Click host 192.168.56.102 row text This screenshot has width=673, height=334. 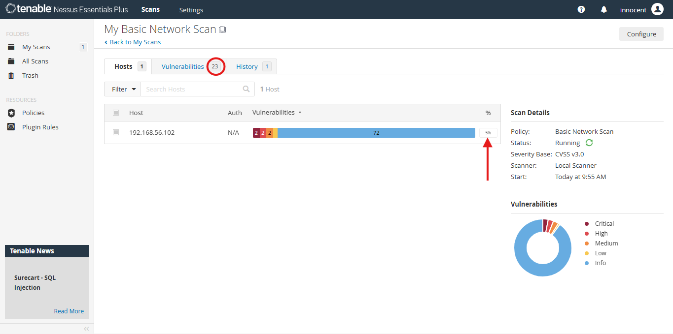coord(152,133)
